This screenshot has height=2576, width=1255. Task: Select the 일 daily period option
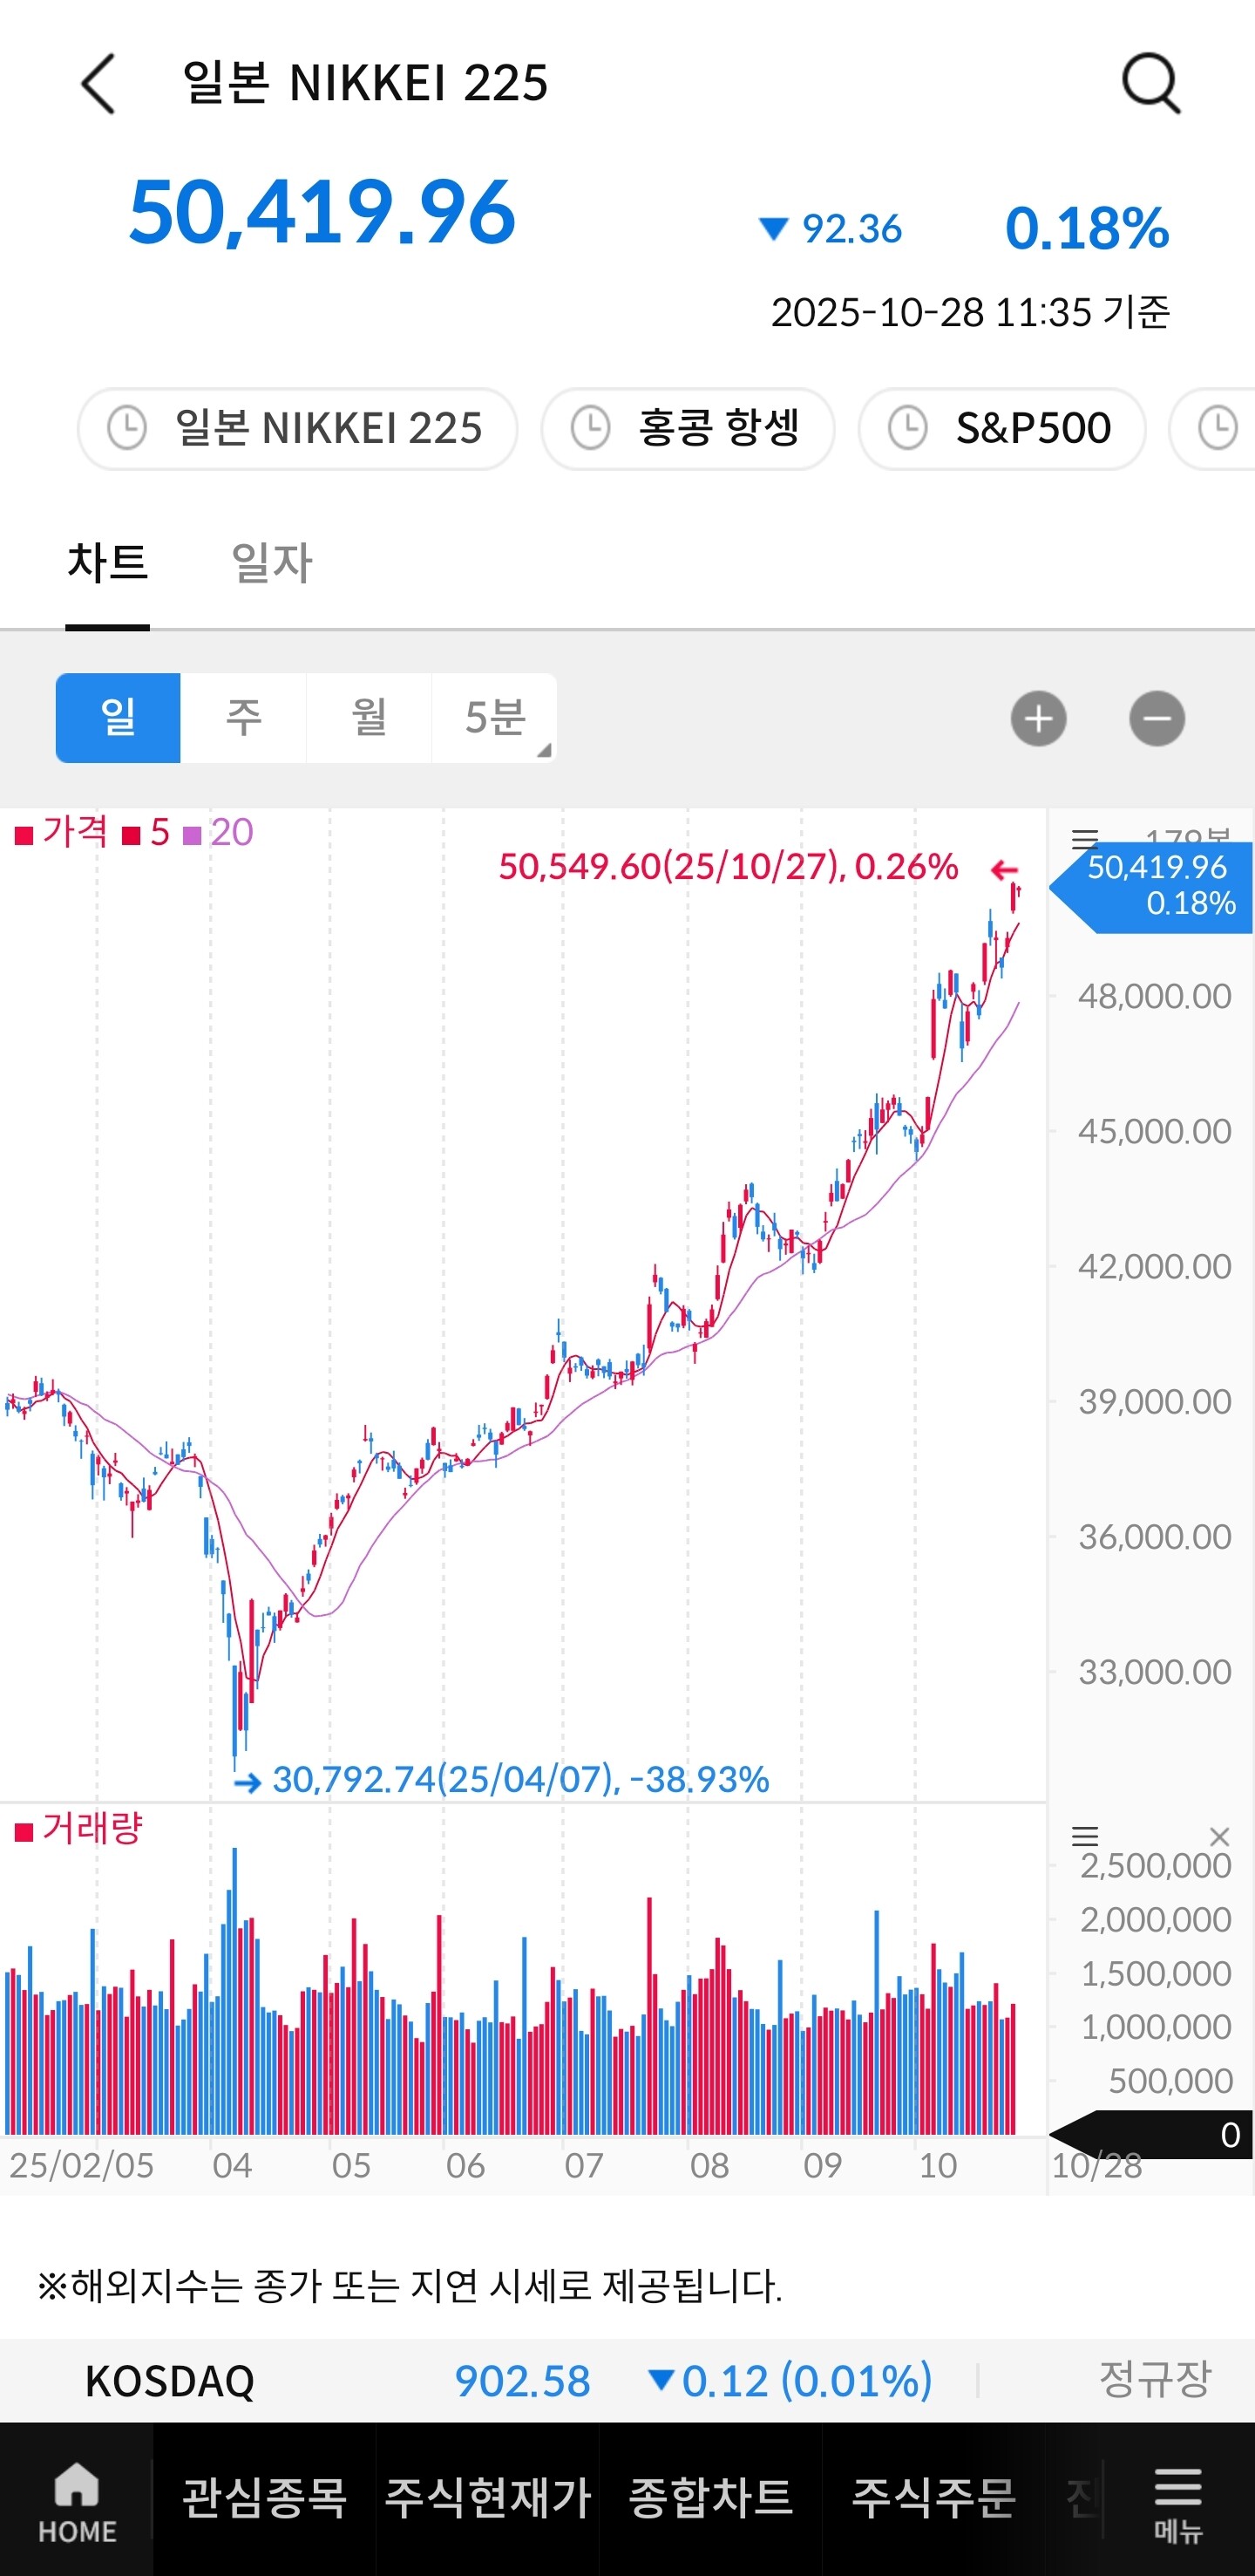point(118,718)
